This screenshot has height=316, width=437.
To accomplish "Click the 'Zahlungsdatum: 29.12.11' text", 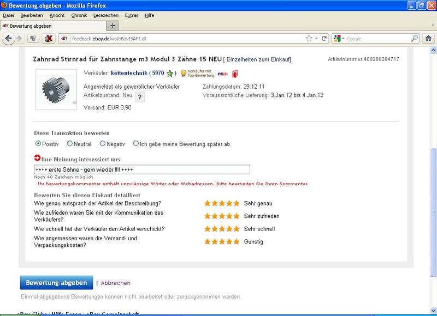I will pos(234,87).
